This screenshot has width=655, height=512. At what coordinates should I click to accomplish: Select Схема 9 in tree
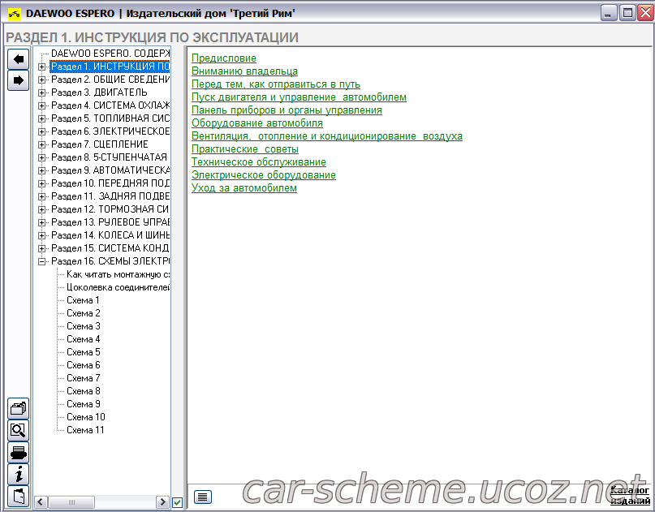click(x=84, y=404)
